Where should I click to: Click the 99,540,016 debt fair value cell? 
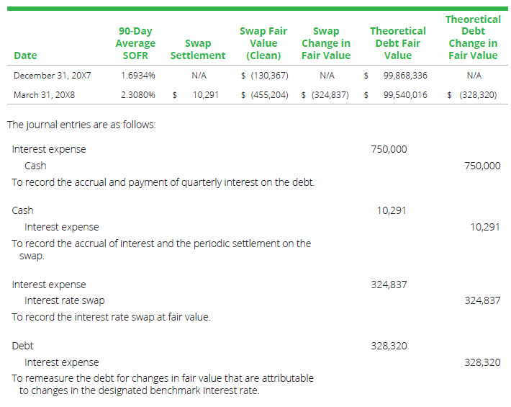point(405,94)
